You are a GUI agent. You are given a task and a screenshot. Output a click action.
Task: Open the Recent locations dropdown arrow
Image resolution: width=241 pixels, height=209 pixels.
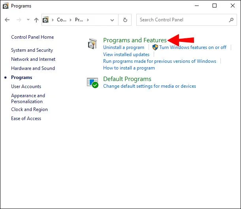point(28,19)
